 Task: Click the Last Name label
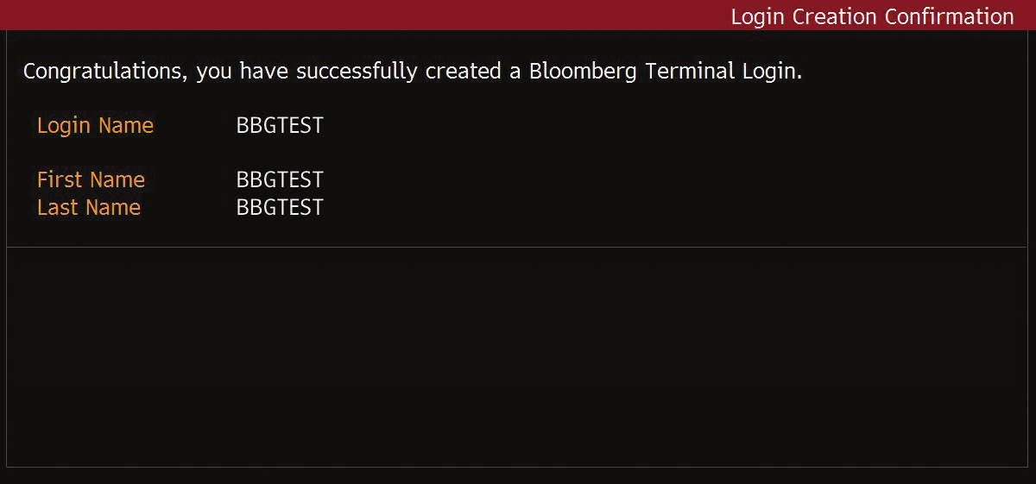click(88, 207)
